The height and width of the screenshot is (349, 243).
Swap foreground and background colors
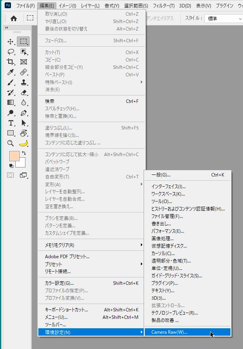pos(24,153)
